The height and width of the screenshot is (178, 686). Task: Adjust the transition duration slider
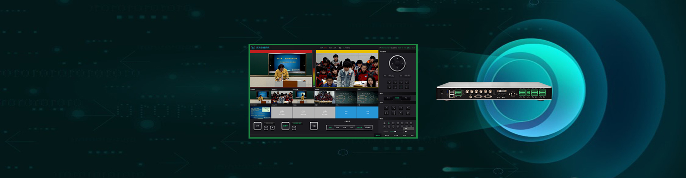(394, 131)
